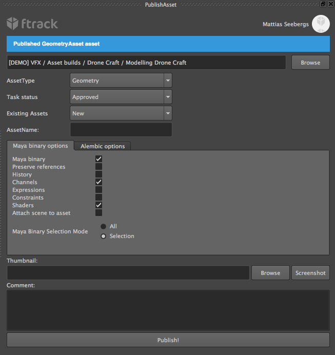Click the Screenshot button
Viewport: 335px width, 355px height.
point(310,273)
